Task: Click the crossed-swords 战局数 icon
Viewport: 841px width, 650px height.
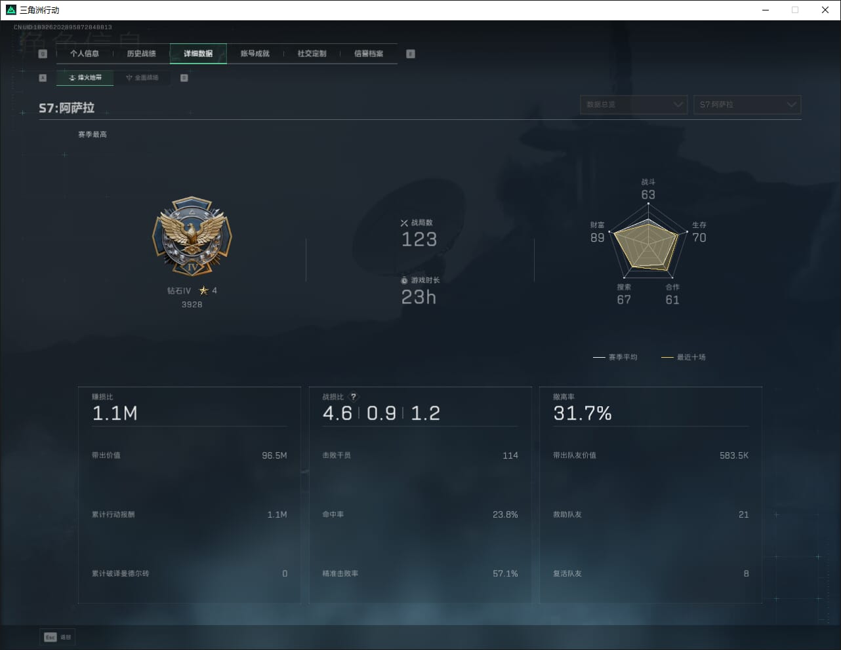Action: [x=404, y=223]
